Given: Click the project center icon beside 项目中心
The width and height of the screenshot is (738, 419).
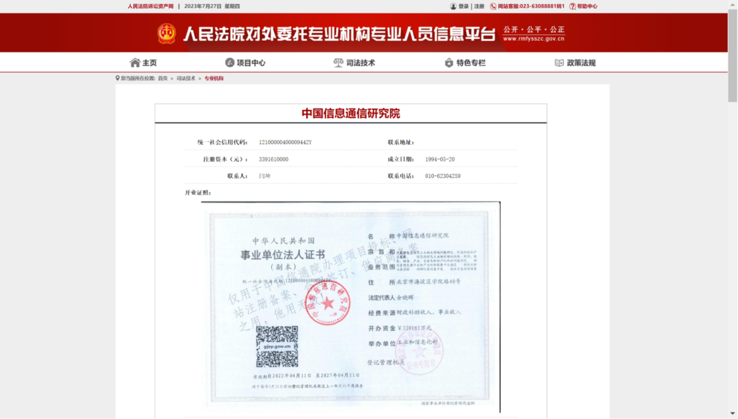Looking at the screenshot, I should point(230,63).
